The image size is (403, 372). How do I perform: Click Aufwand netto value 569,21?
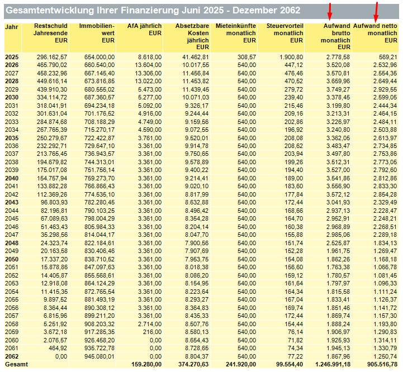pos(388,57)
